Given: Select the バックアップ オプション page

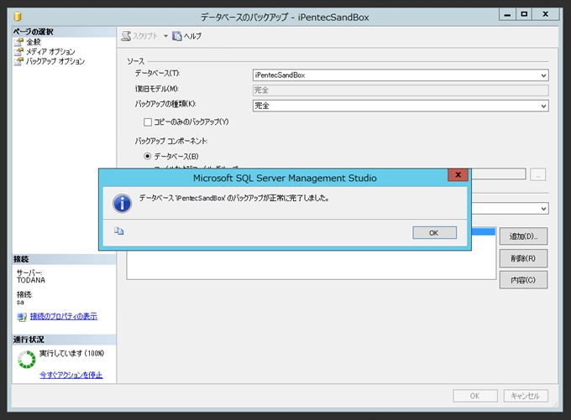Looking at the screenshot, I should (x=55, y=61).
